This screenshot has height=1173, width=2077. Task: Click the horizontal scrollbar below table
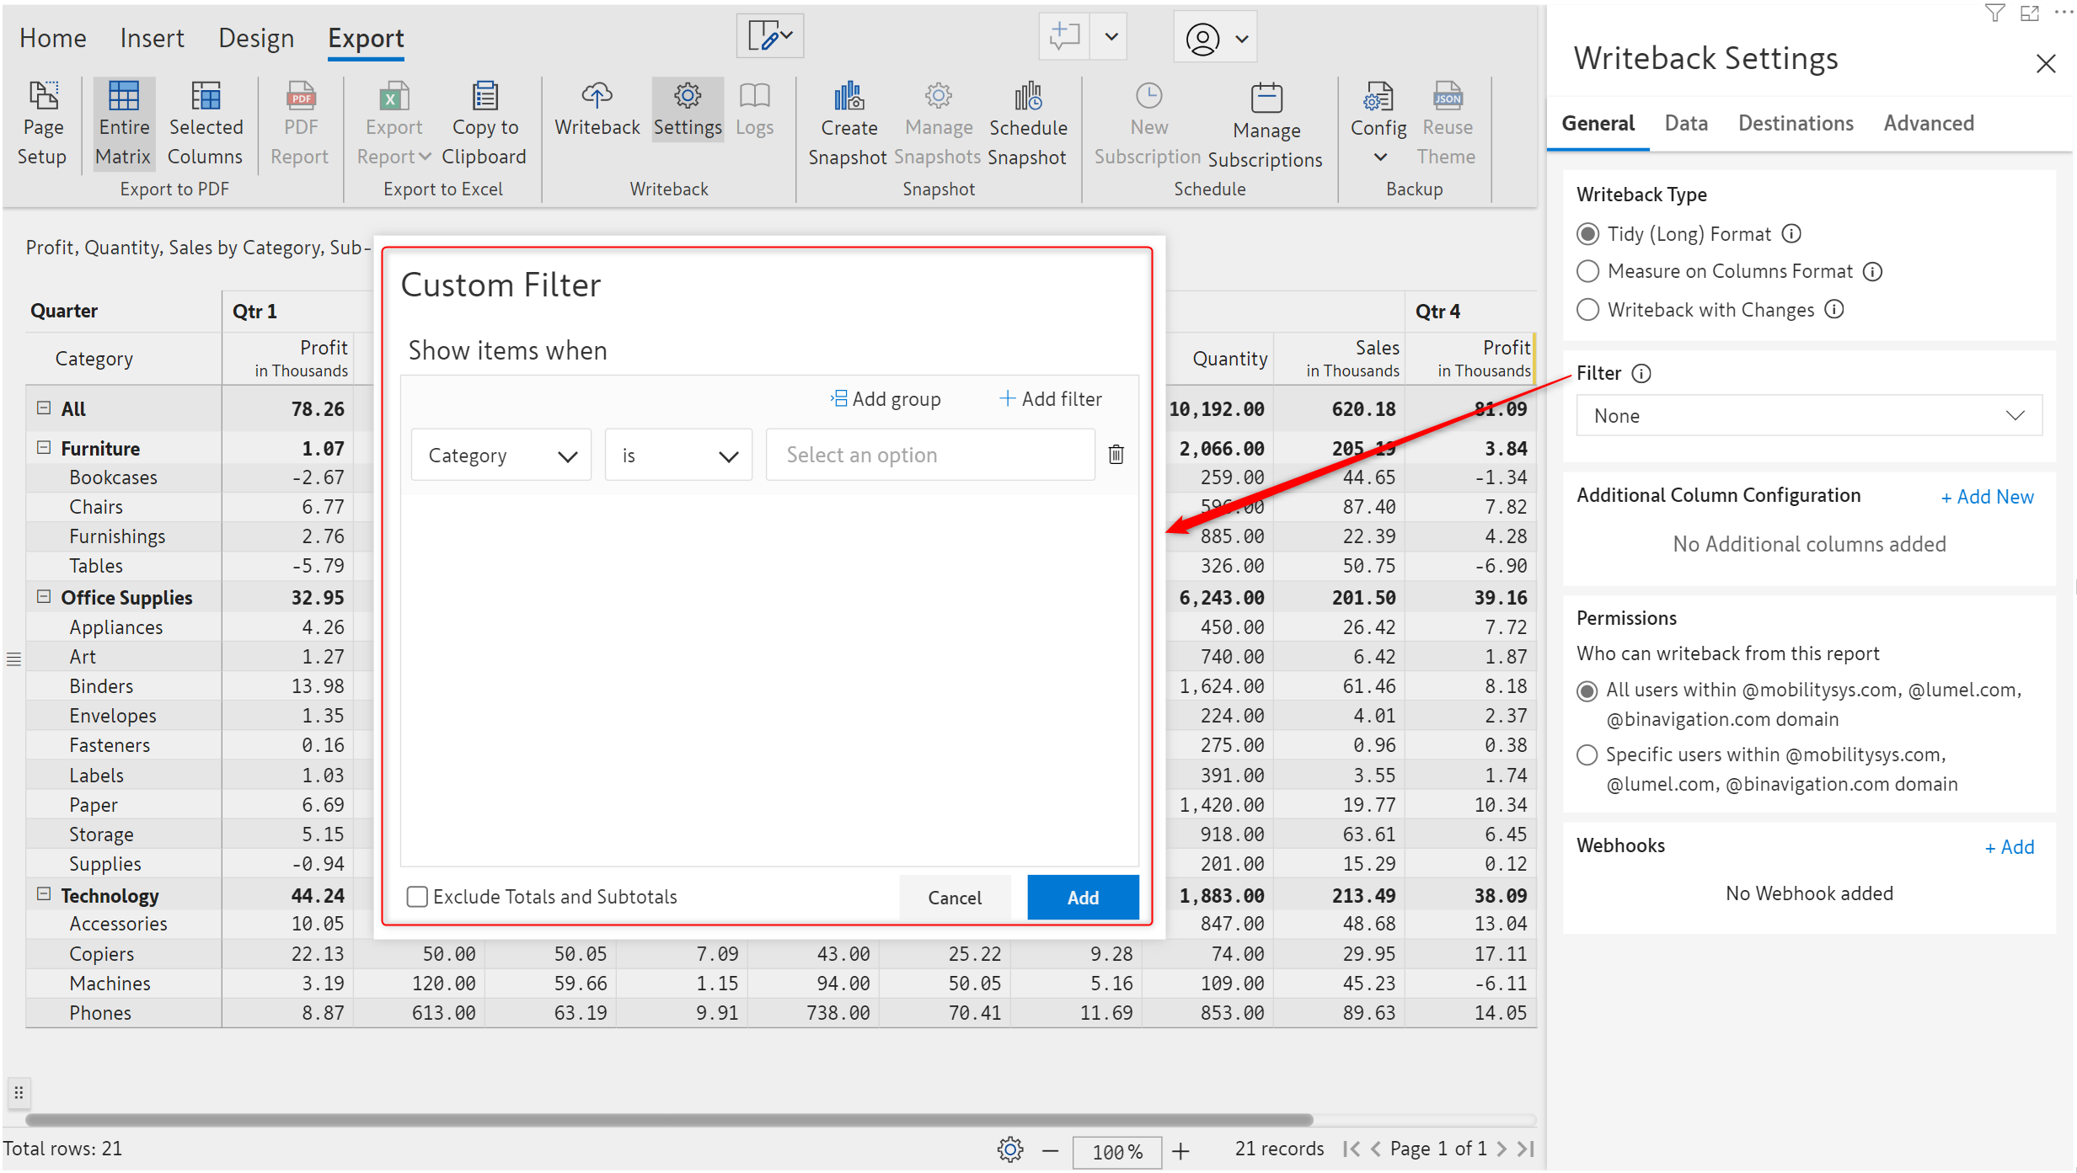click(669, 1119)
